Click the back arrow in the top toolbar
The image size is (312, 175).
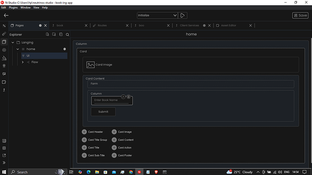coord(6,15)
